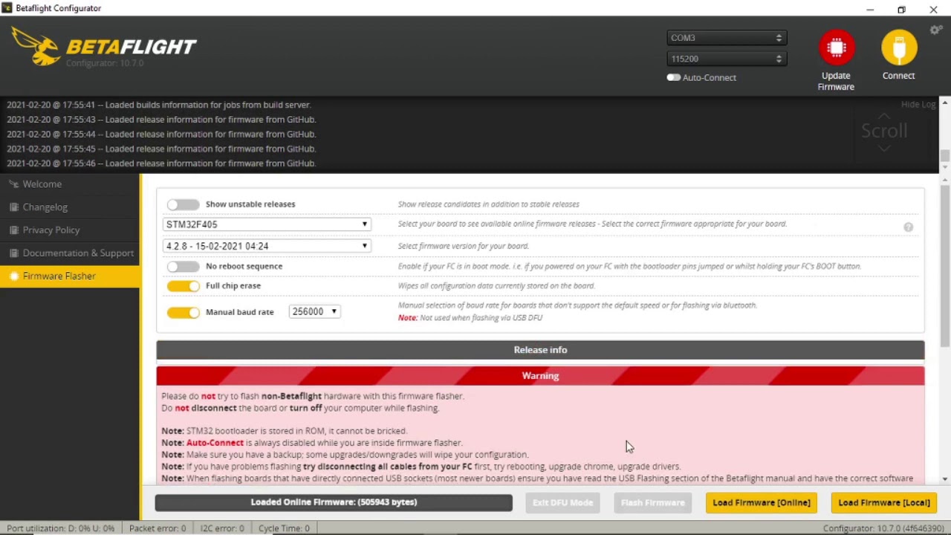
Task: Open the Welcome tab
Action: click(70, 184)
